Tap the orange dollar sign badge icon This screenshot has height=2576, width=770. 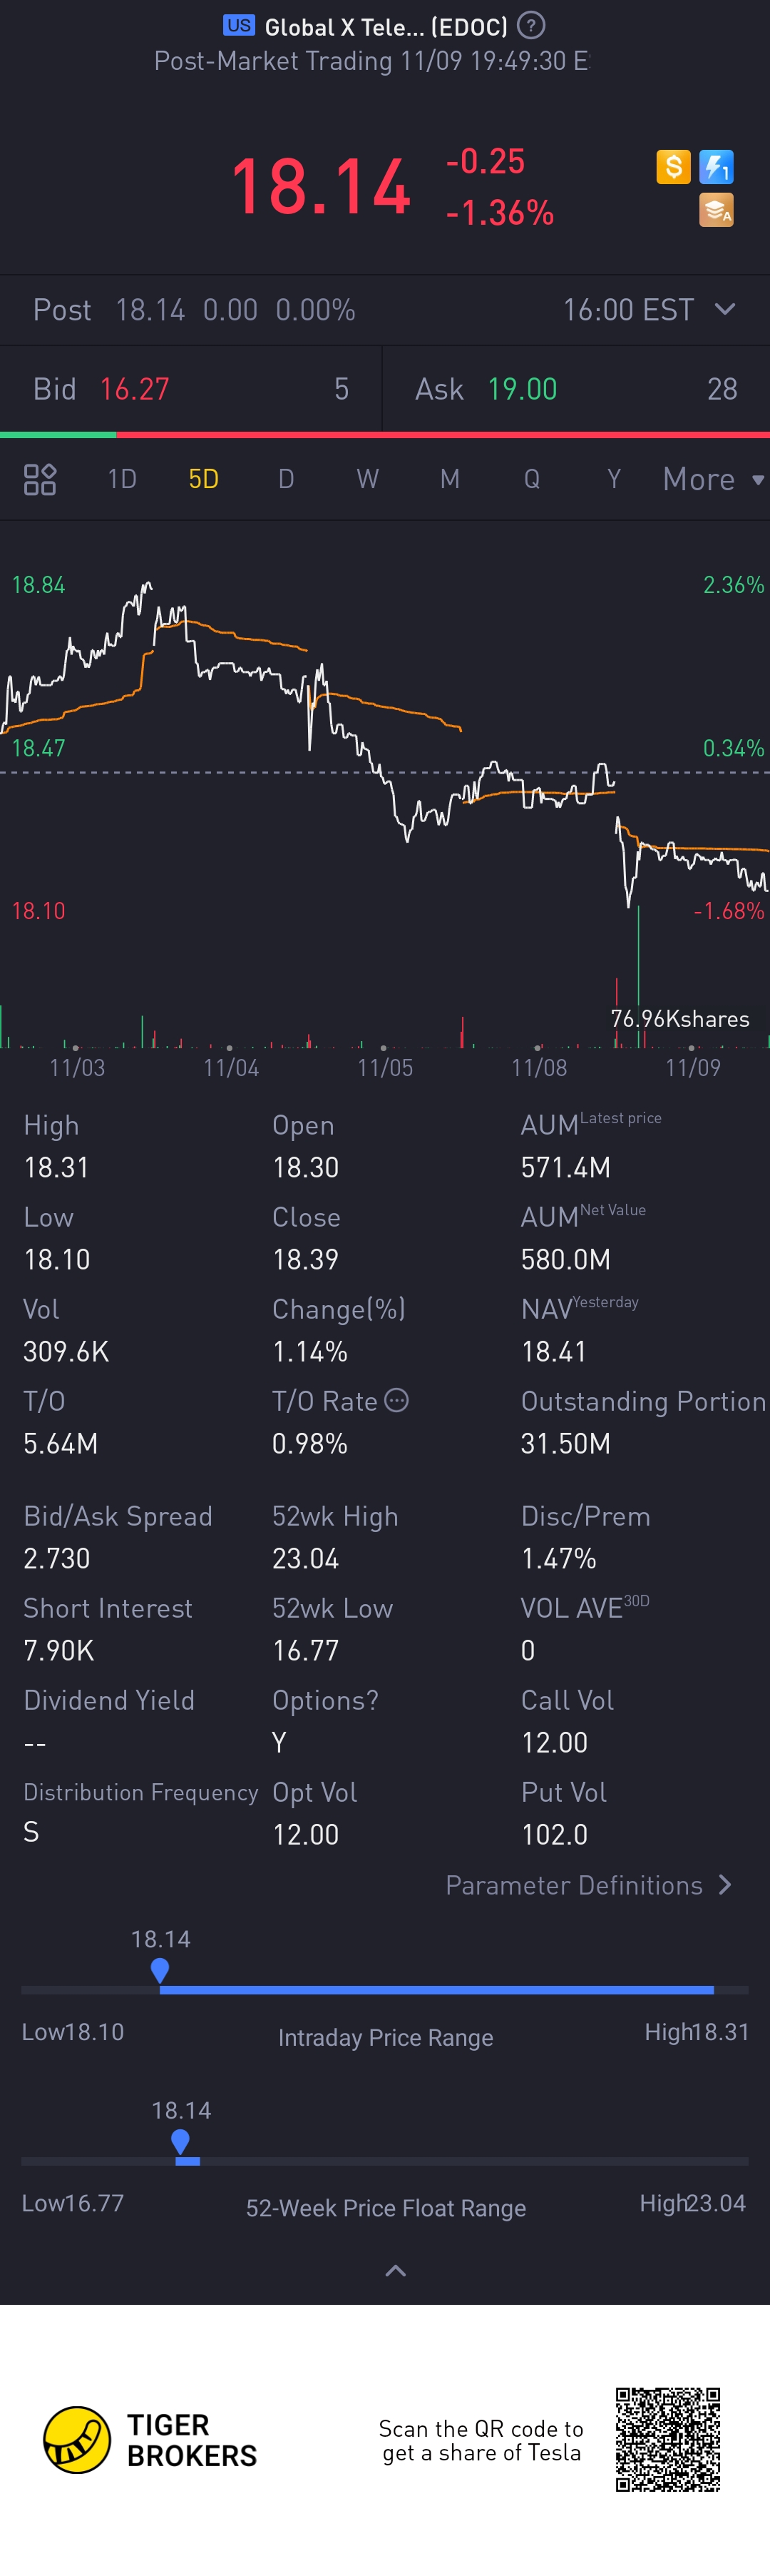[x=673, y=167]
